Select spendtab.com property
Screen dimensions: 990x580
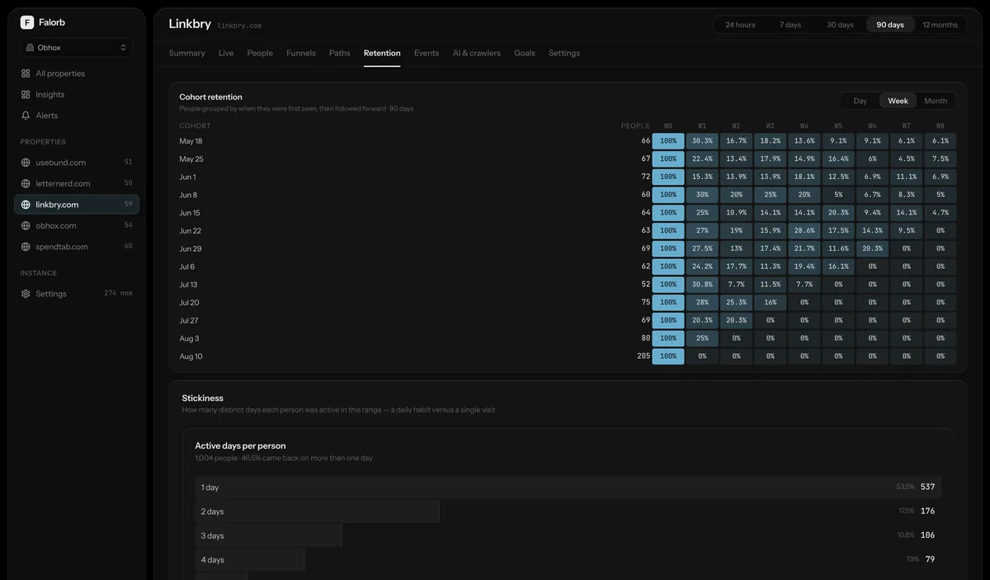[x=77, y=247]
